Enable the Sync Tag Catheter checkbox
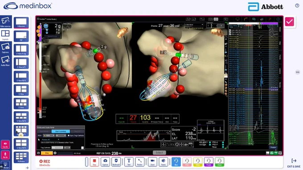 pyautogui.click(x=69, y=136)
